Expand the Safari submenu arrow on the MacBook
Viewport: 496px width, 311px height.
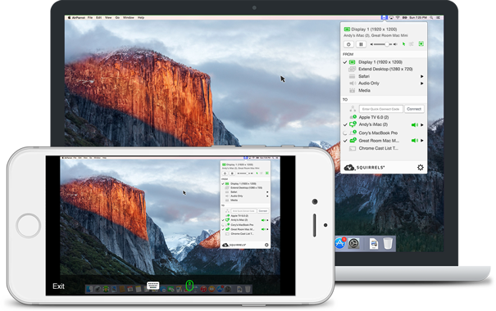pos(421,76)
